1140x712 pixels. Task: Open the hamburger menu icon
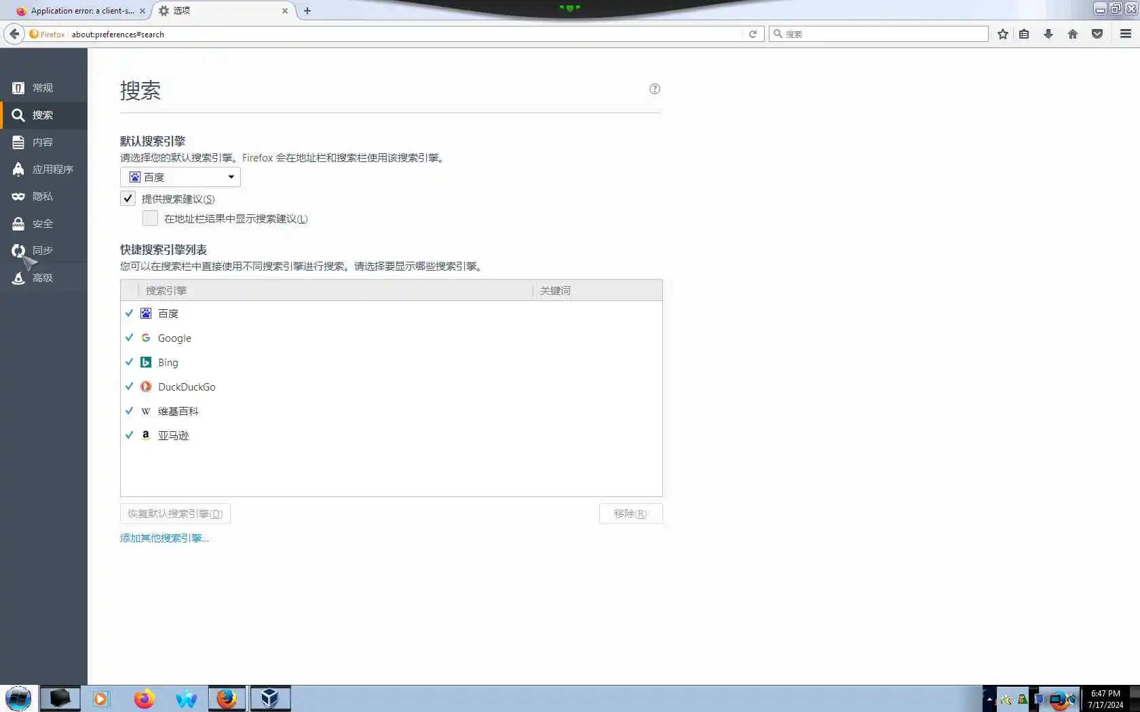[x=1126, y=34]
